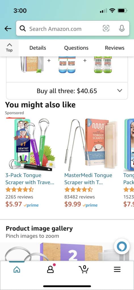The height and width of the screenshot is (290, 134).
Task: Switch to Details tab
Action: point(38,48)
